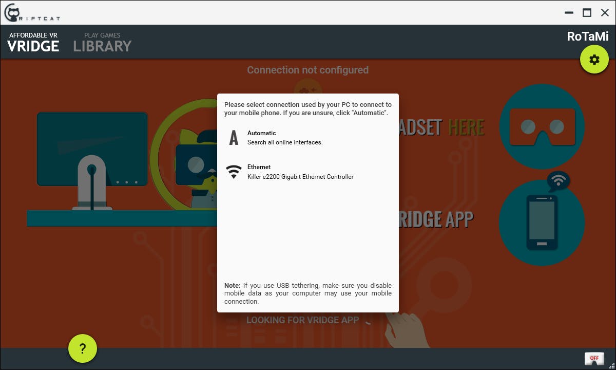
Task: Click the RoTaMi username
Action: [588, 36]
